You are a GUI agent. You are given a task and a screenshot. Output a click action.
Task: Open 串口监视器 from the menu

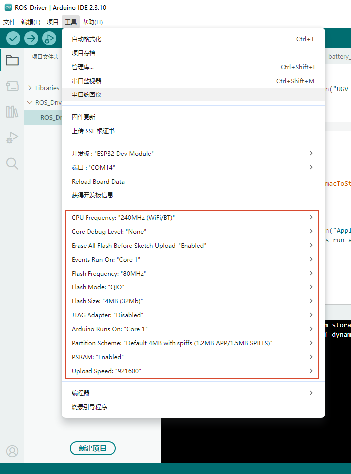pos(193,81)
